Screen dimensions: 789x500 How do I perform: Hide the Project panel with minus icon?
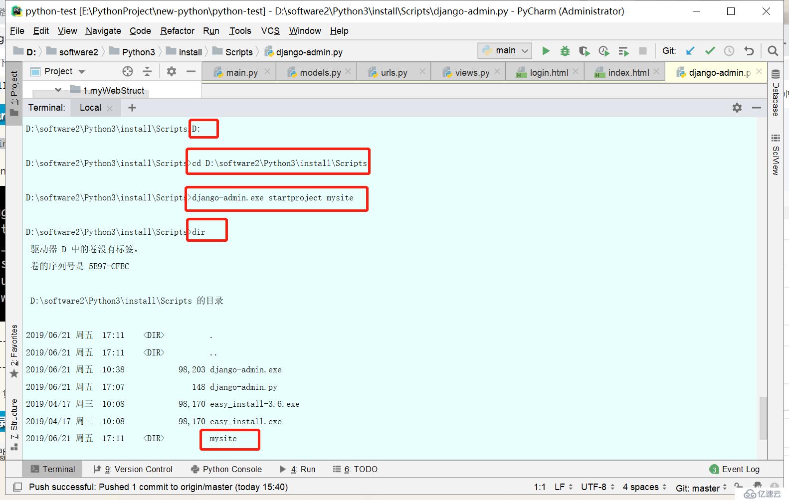[191, 71]
